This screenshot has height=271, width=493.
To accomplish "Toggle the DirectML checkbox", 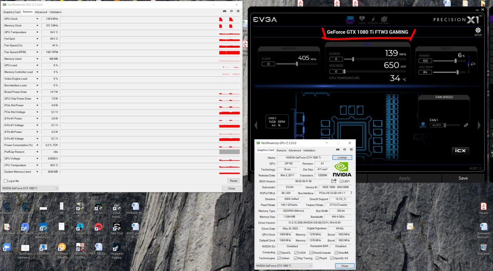I will click(336, 253).
